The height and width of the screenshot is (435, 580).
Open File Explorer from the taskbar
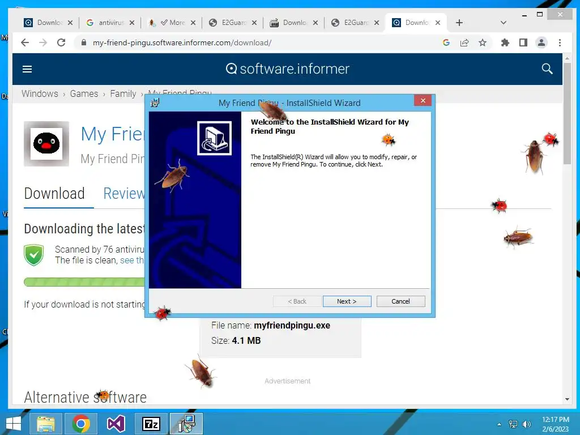45,424
